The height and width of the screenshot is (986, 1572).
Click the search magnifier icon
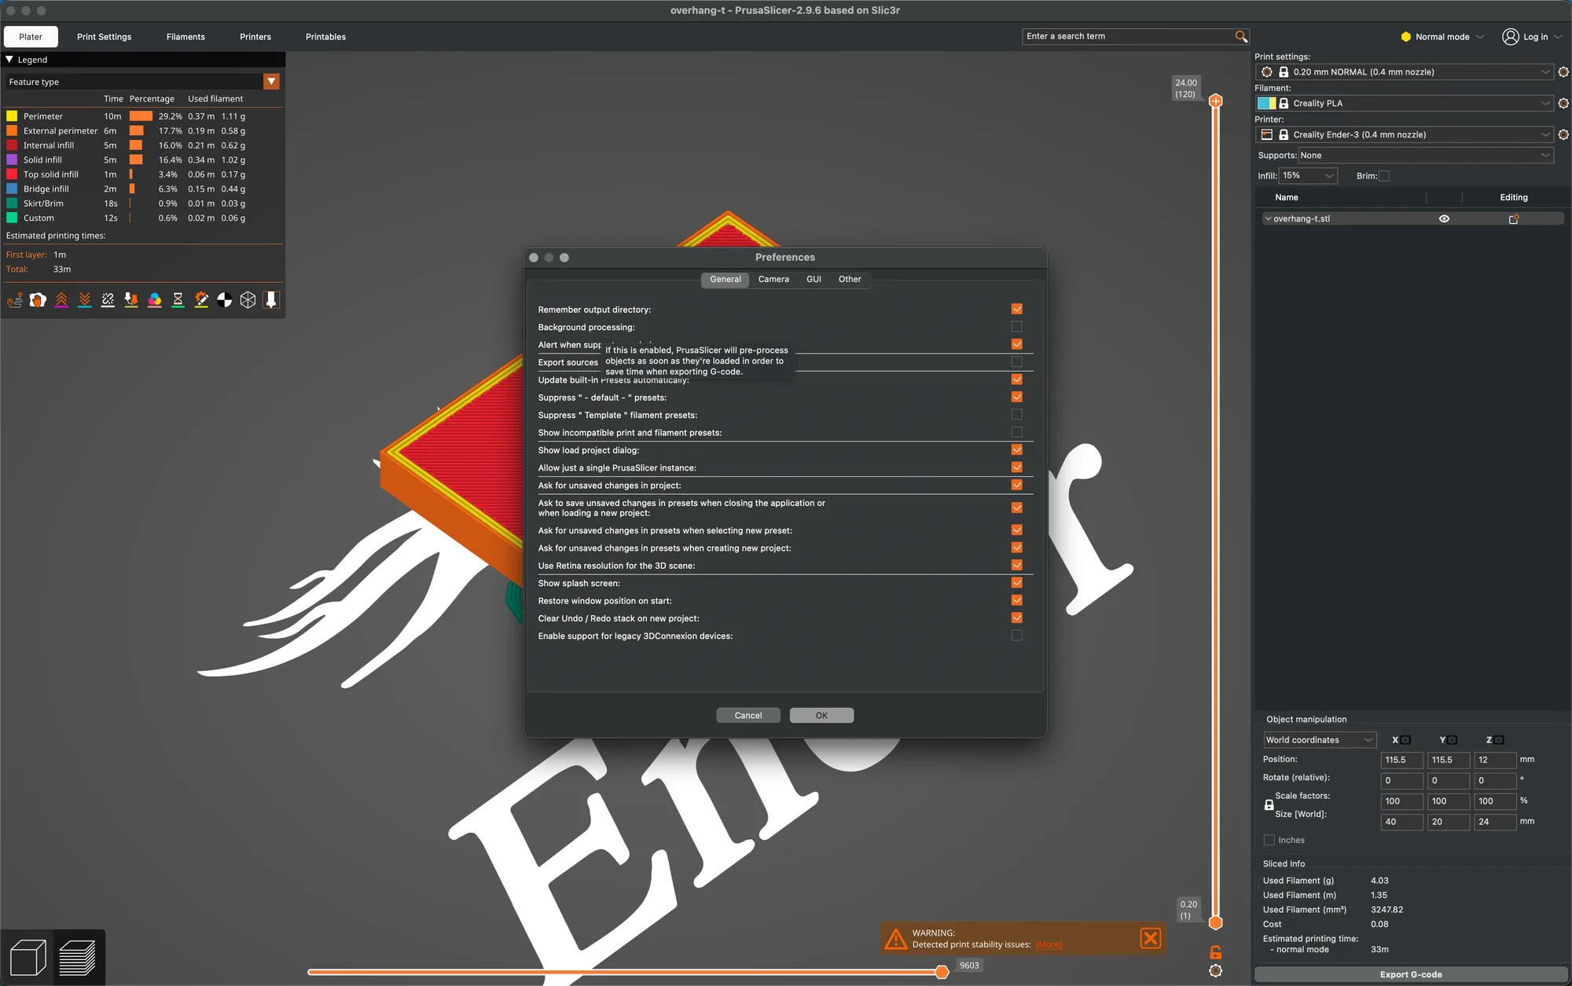1241,36
